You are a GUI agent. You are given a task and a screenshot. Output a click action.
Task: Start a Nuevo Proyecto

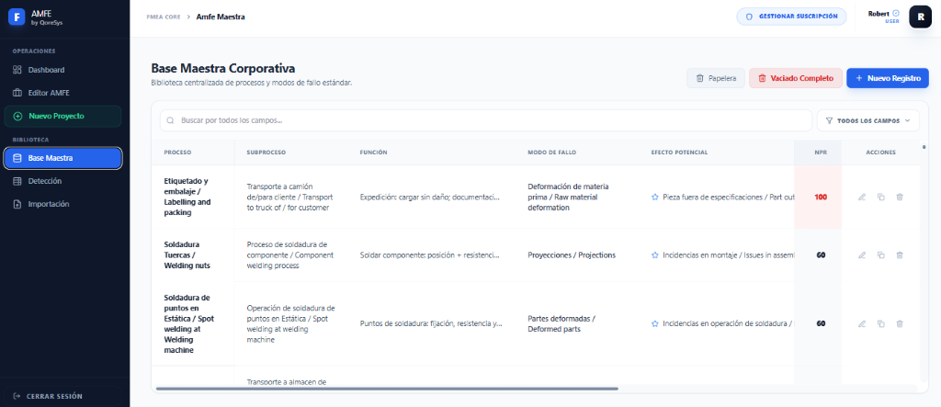[62, 116]
